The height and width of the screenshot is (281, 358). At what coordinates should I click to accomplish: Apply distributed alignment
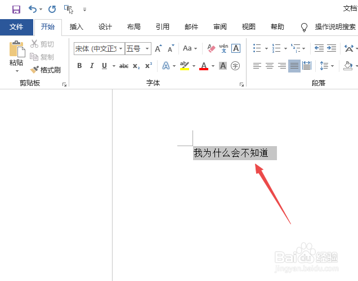point(307,66)
